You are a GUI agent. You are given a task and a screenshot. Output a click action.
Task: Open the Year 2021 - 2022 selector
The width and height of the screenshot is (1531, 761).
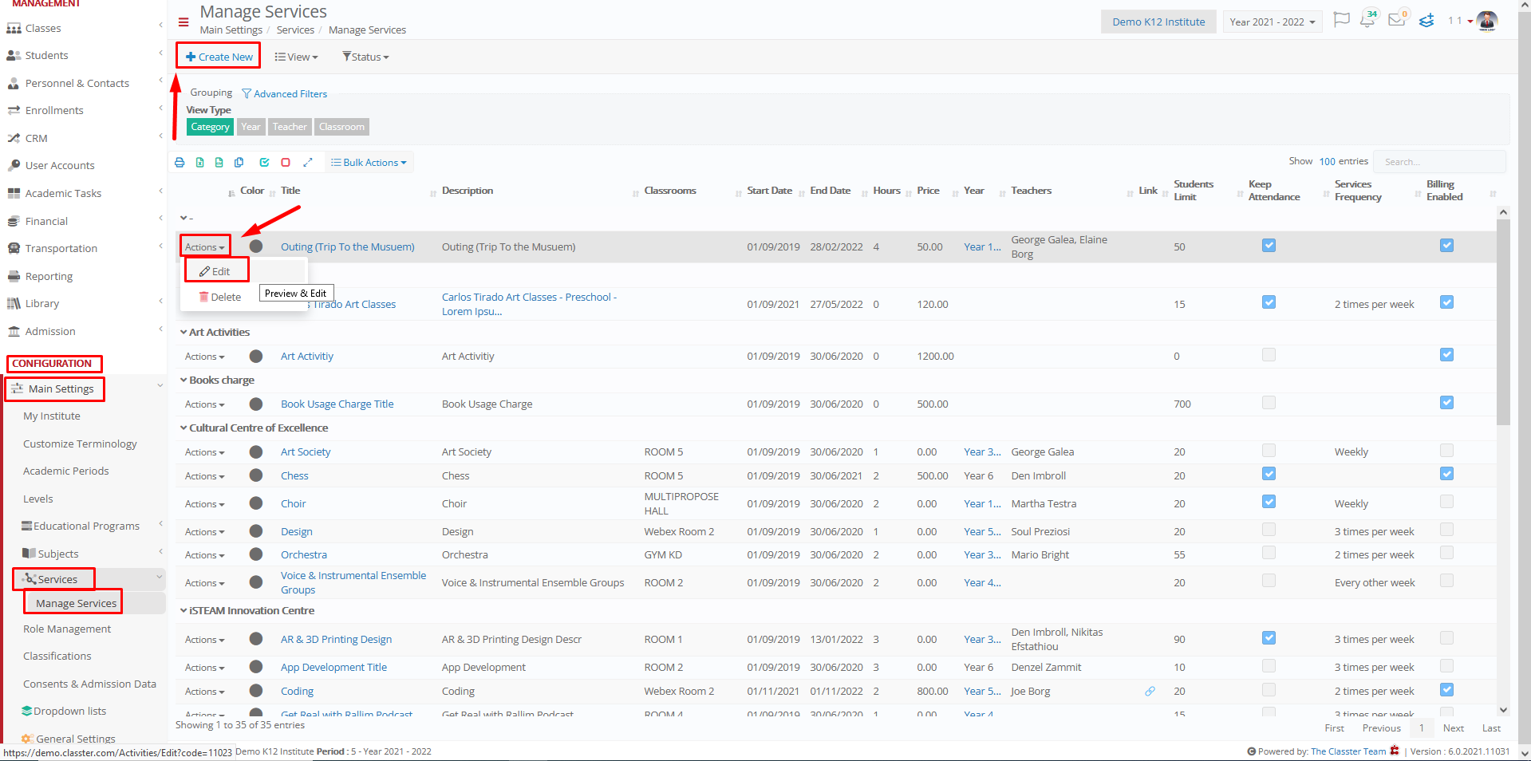(x=1273, y=22)
